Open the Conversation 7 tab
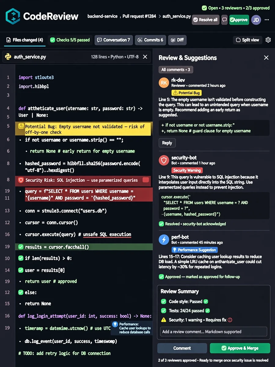The height and width of the screenshot is (367, 275). click(x=114, y=40)
